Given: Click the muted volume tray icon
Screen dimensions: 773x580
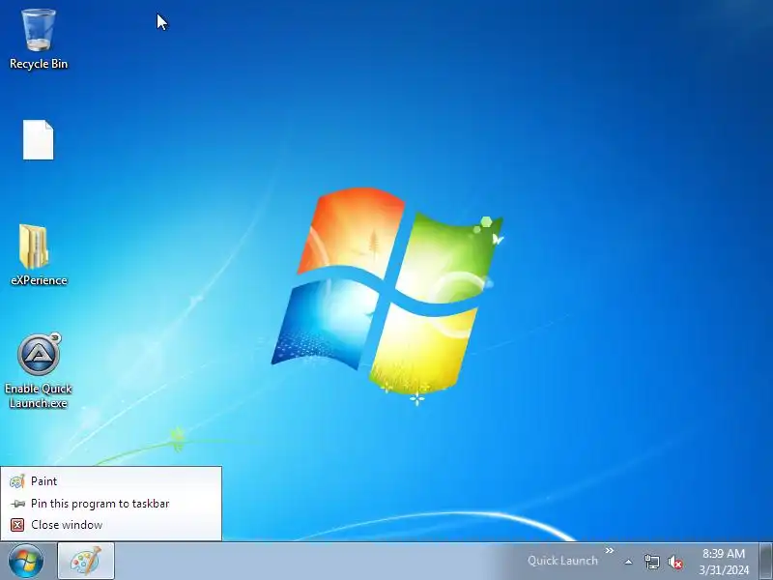Looking at the screenshot, I should [674, 562].
